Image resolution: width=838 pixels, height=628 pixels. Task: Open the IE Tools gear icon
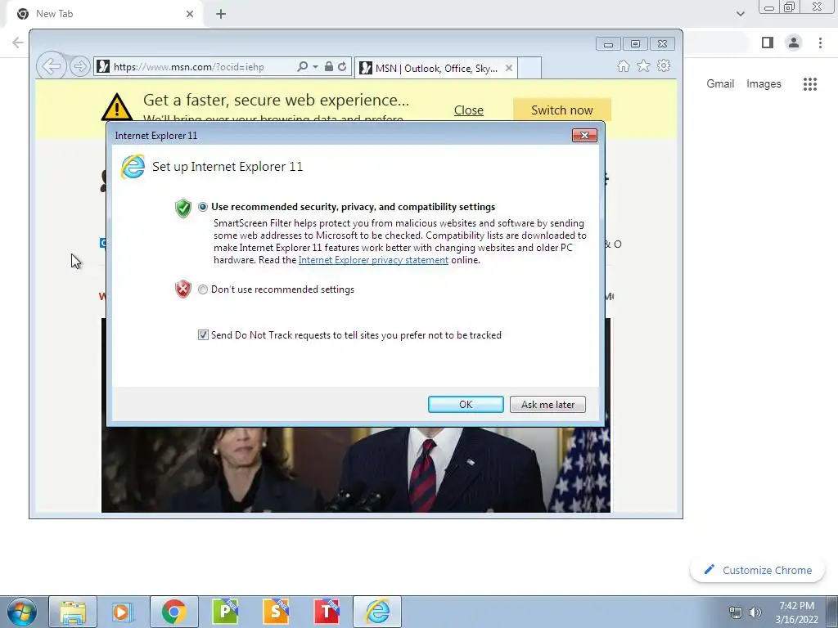664,65
